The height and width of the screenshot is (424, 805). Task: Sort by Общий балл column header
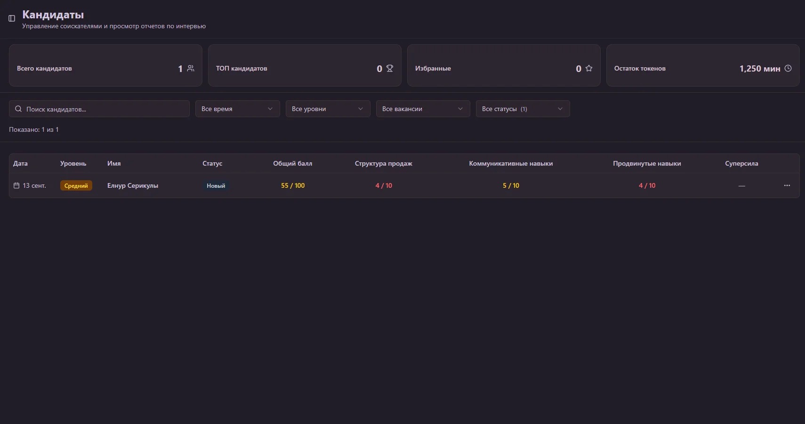coord(292,163)
